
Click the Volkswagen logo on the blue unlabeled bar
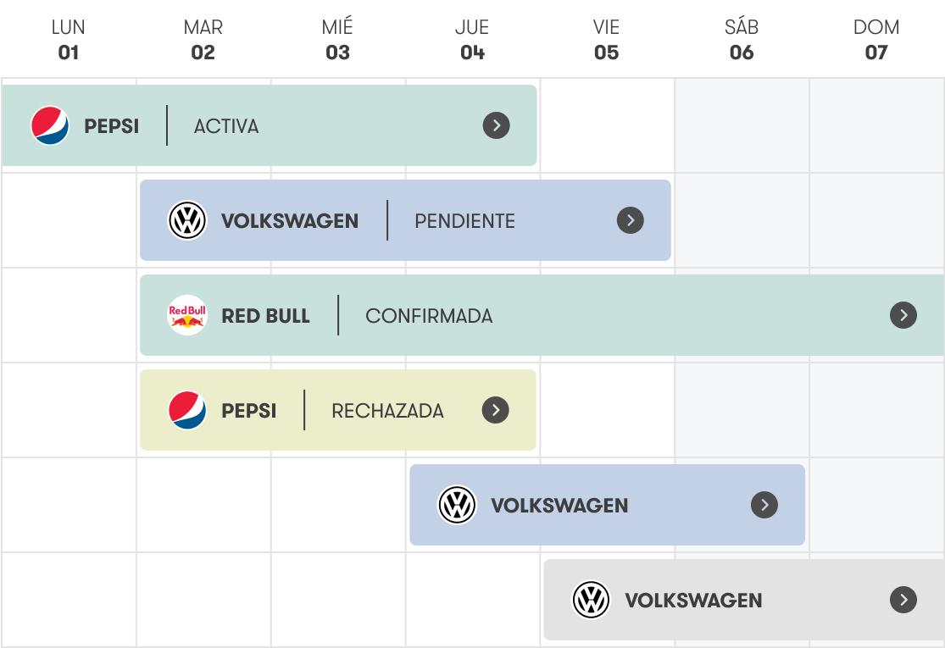click(457, 505)
